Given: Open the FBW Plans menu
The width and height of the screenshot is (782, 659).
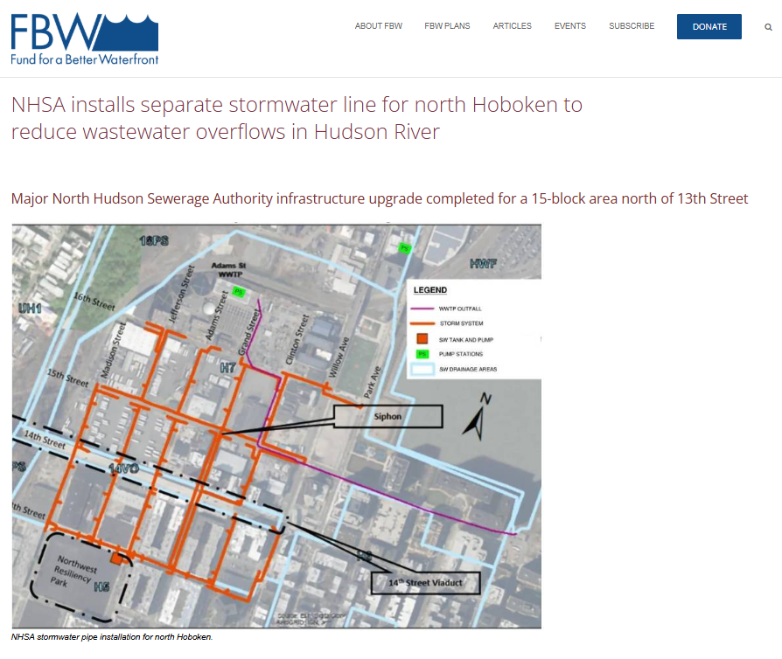Looking at the screenshot, I should (x=447, y=26).
